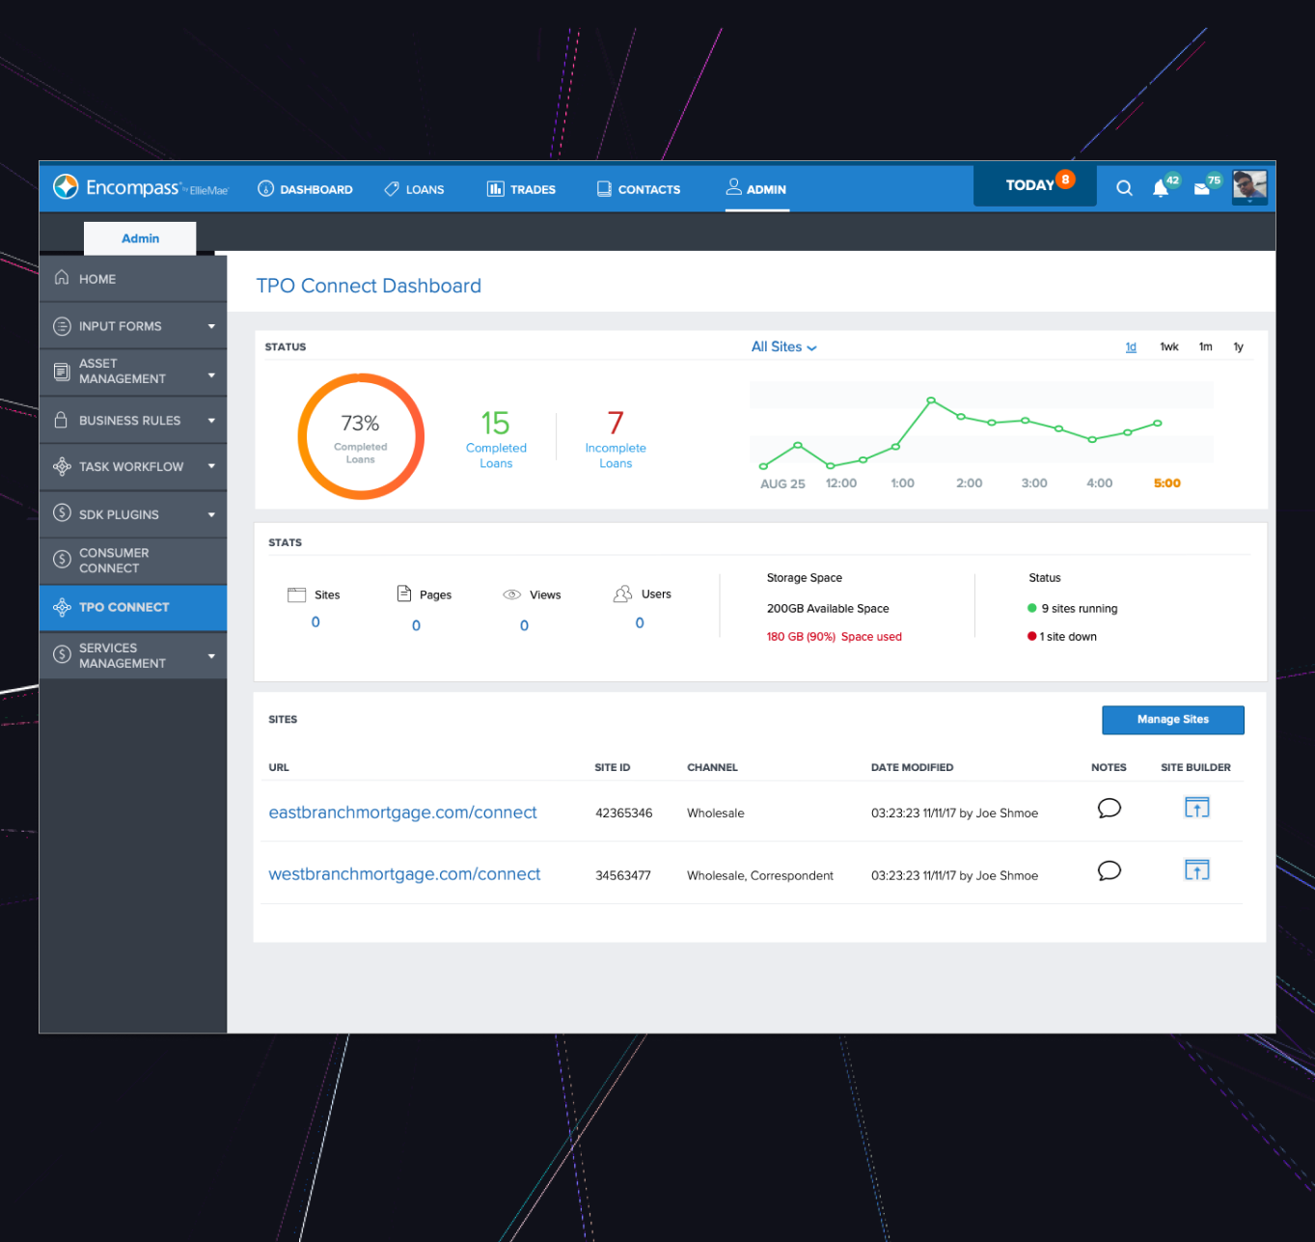Click the Manage Sites button

point(1172,720)
